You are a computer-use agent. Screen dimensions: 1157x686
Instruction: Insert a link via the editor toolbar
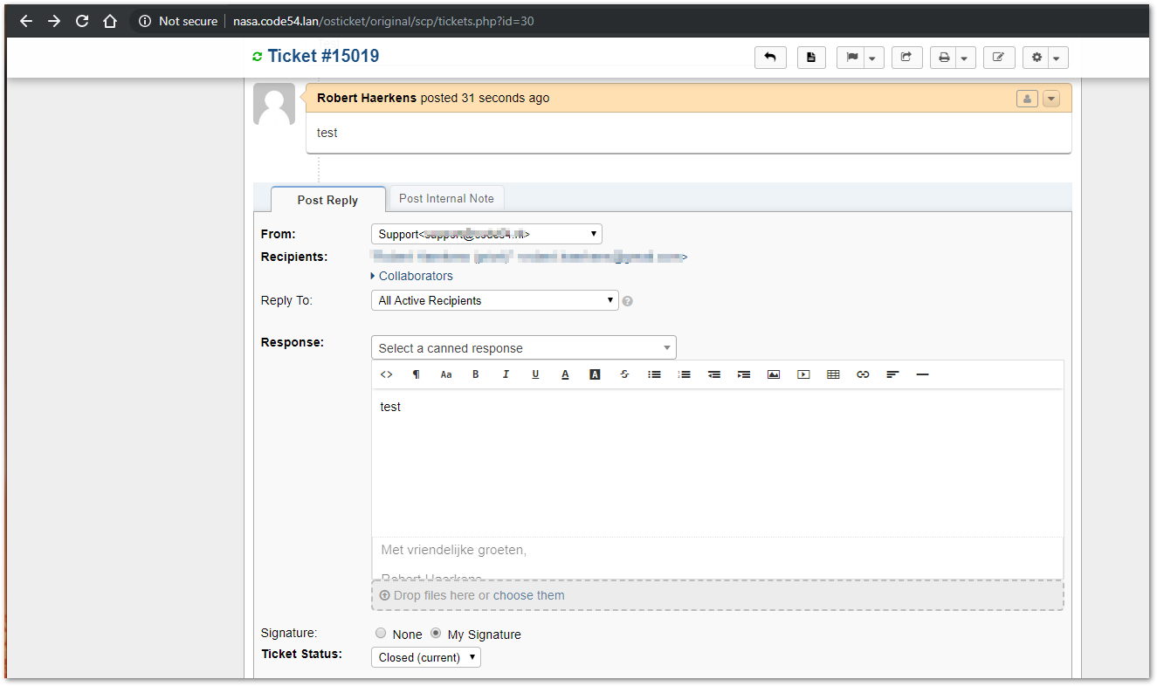tap(863, 374)
